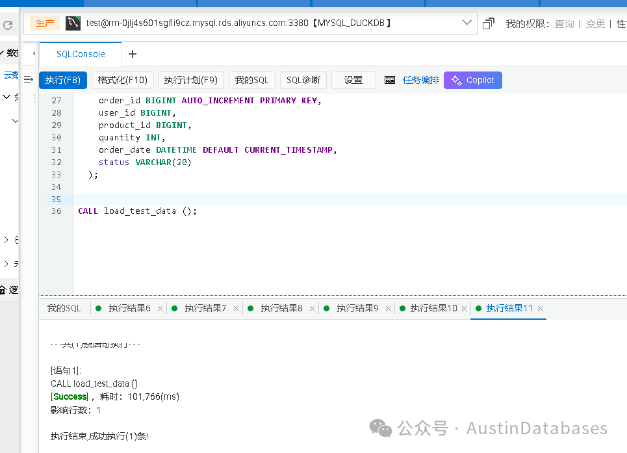Image resolution: width=627 pixels, height=453 pixels.
Task: Switch to the 执行结果8 tab
Action: click(281, 308)
